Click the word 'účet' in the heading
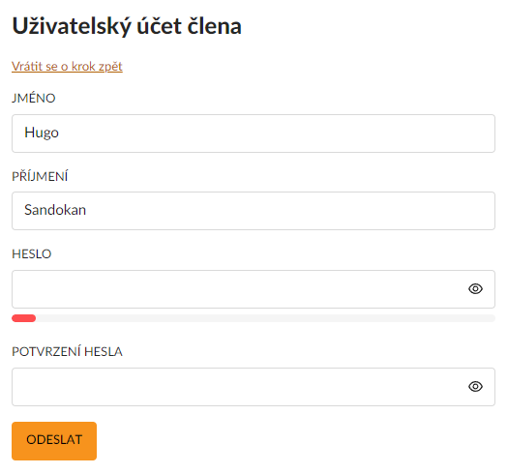Viewport: 508px width, 474px height. pyautogui.click(x=159, y=26)
